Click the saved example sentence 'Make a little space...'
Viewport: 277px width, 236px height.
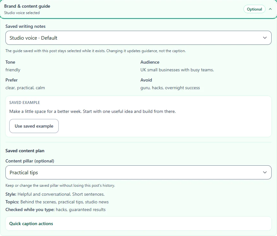[93, 111]
